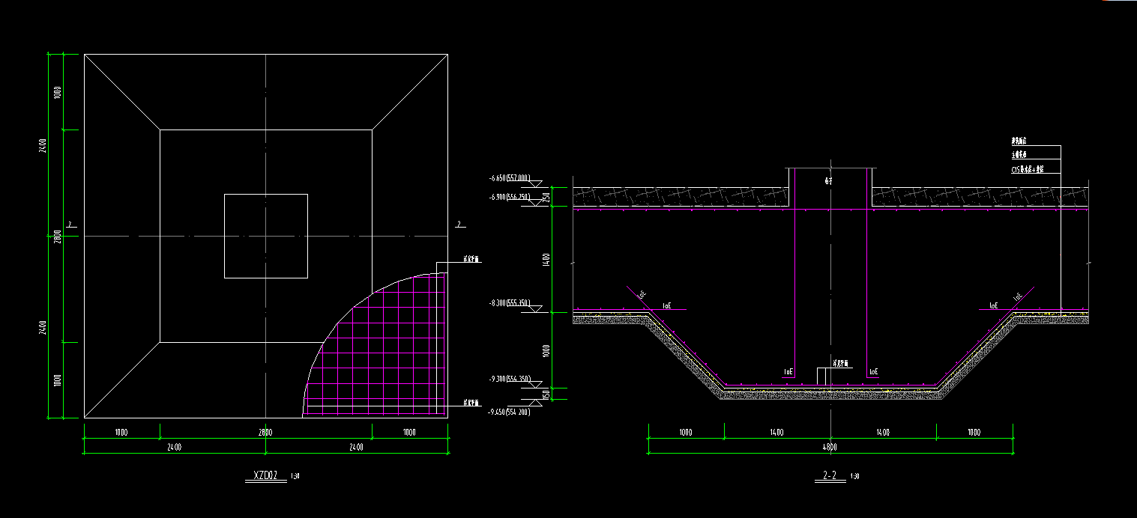The height and width of the screenshot is (518, 1137).
Task: Pick the 4800 overall dimension text
Action: point(830,447)
